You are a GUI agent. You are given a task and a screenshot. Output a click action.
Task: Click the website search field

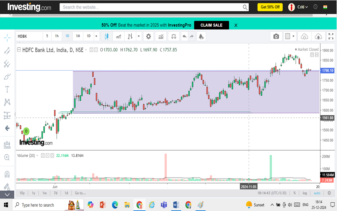coord(154,7)
